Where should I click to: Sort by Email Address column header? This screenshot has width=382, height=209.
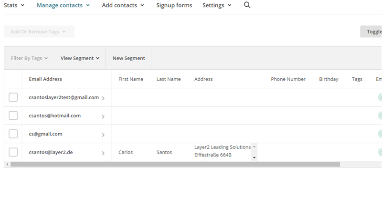[45, 79]
